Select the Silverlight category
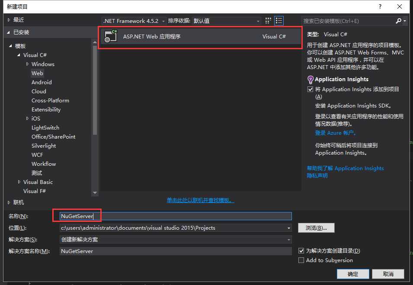 (x=44, y=146)
